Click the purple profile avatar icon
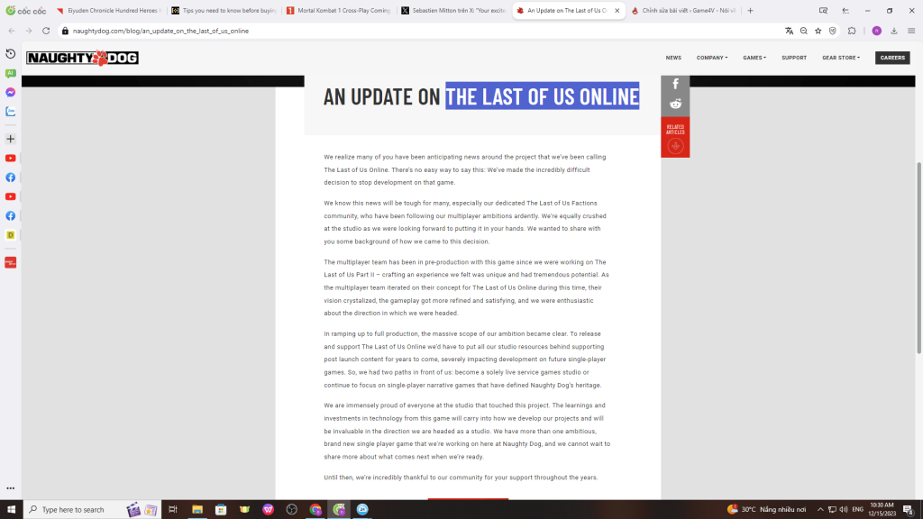 click(876, 30)
